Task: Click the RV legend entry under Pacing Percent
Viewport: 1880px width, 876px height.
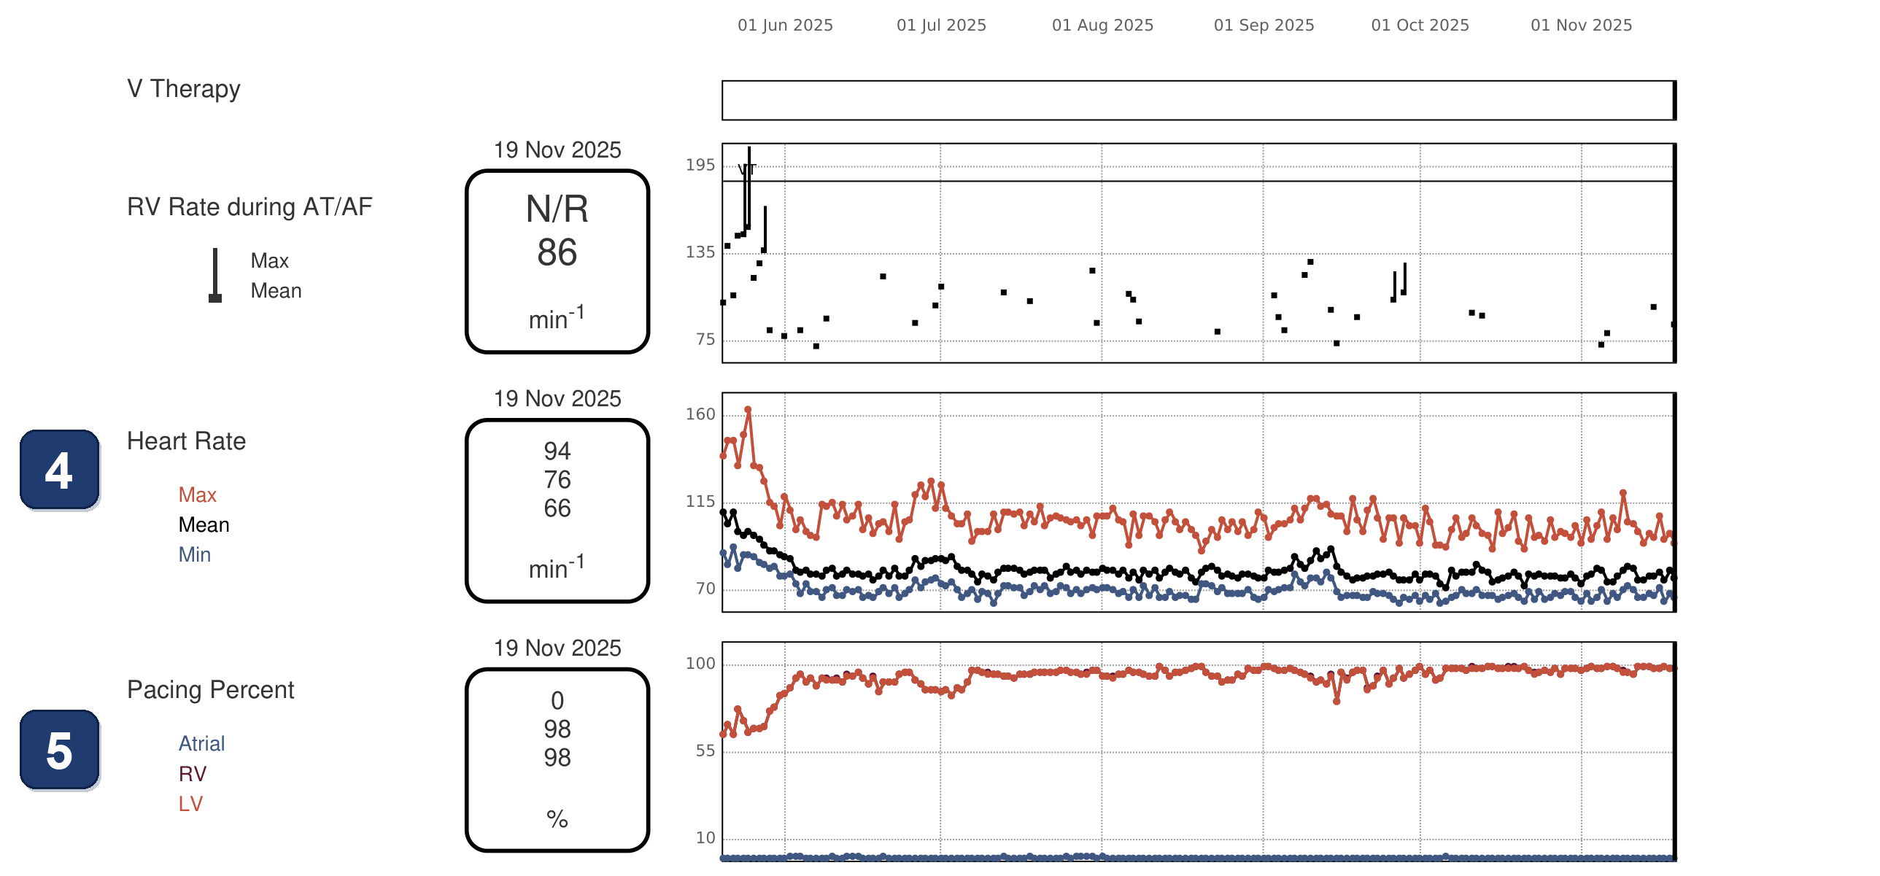Action: 192,773
